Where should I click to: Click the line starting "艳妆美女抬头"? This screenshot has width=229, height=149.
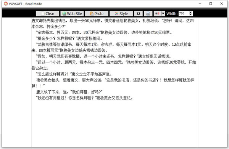coord(115,80)
